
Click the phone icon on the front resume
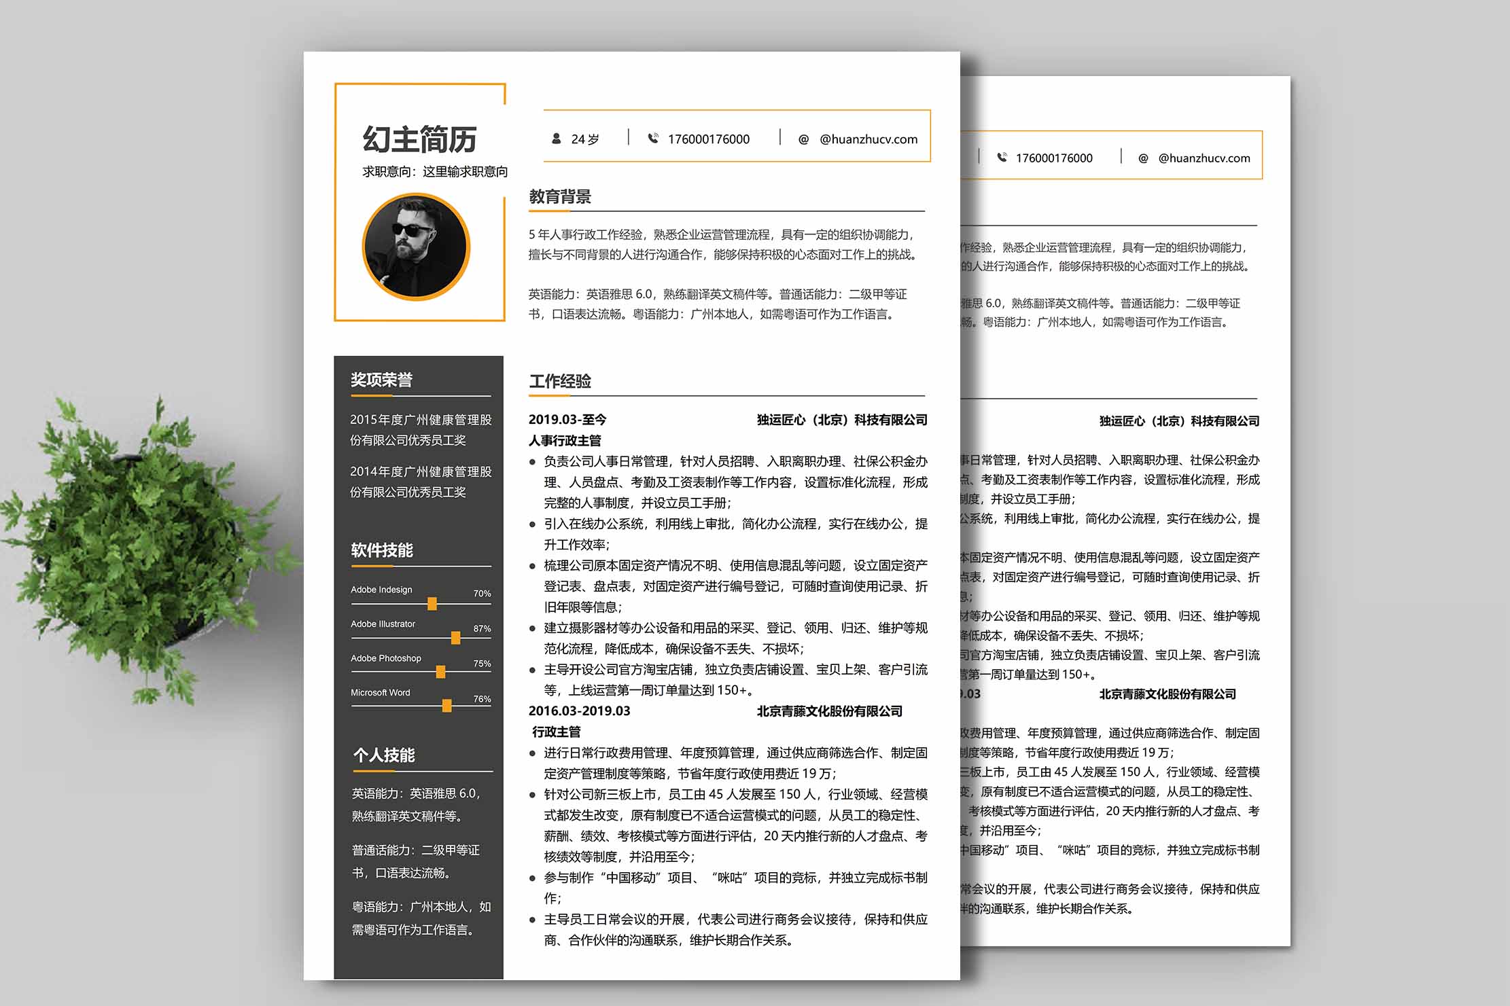[x=653, y=139]
